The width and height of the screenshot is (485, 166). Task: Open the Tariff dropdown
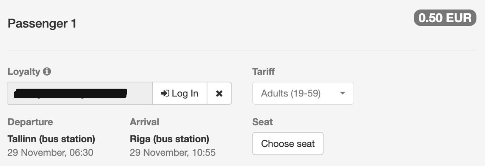(x=303, y=93)
